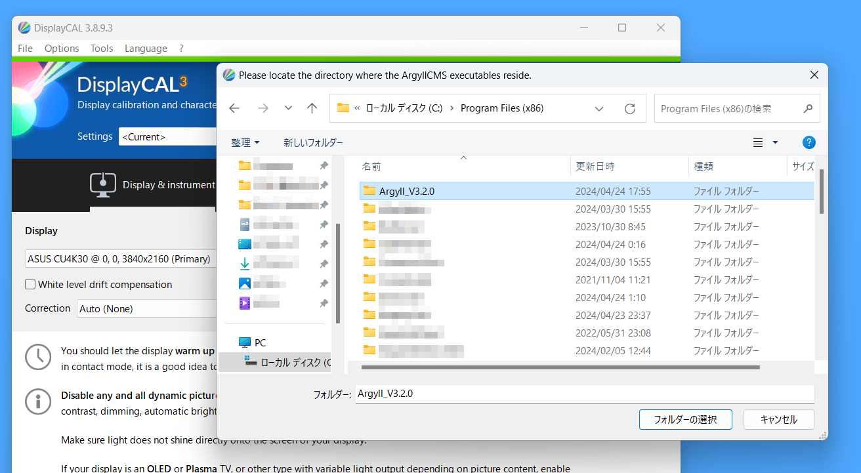Click the purple videos quick access icon
This screenshot has height=473, width=861.
pos(245,303)
